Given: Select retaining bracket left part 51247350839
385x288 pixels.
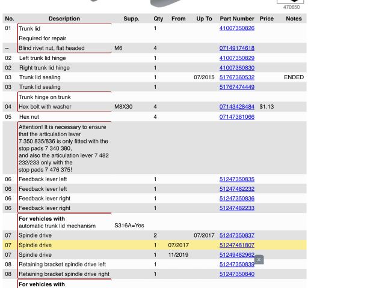Looking at the screenshot, I should tap(235, 265).
